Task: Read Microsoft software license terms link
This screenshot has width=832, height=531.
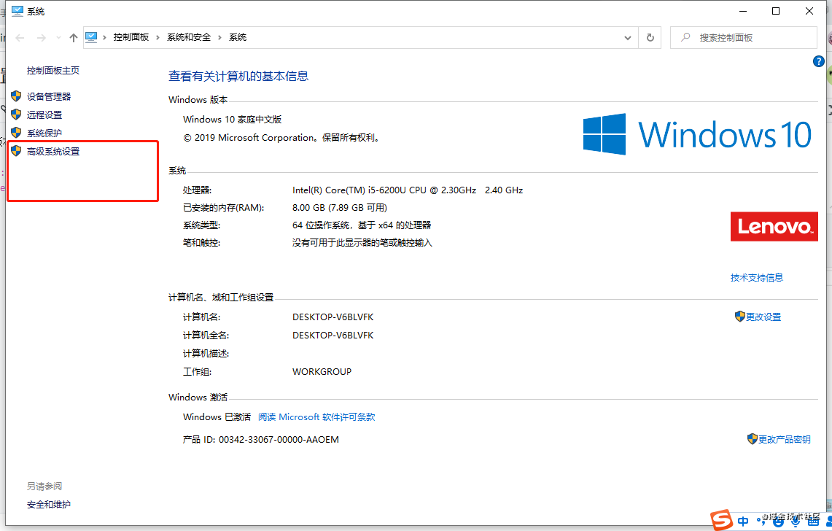Action: tap(316, 417)
